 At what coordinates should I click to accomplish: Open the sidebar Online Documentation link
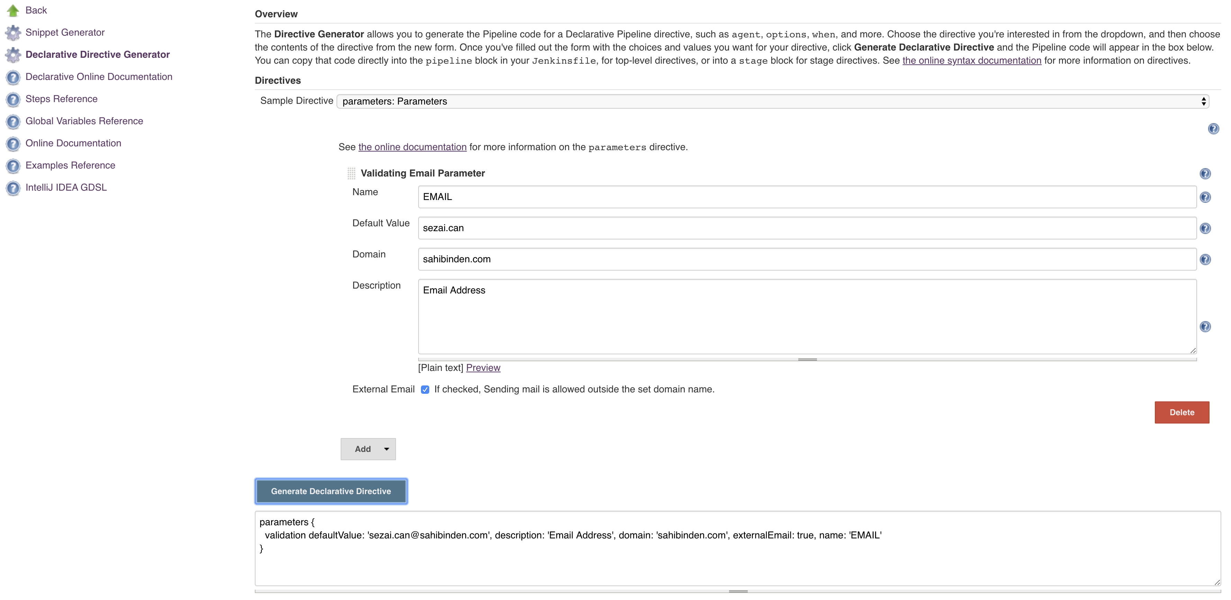pyautogui.click(x=73, y=143)
